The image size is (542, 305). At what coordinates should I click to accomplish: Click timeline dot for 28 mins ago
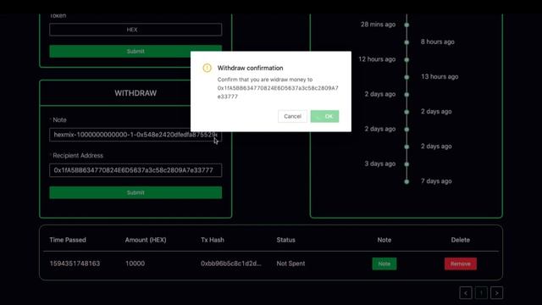[406, 25]
